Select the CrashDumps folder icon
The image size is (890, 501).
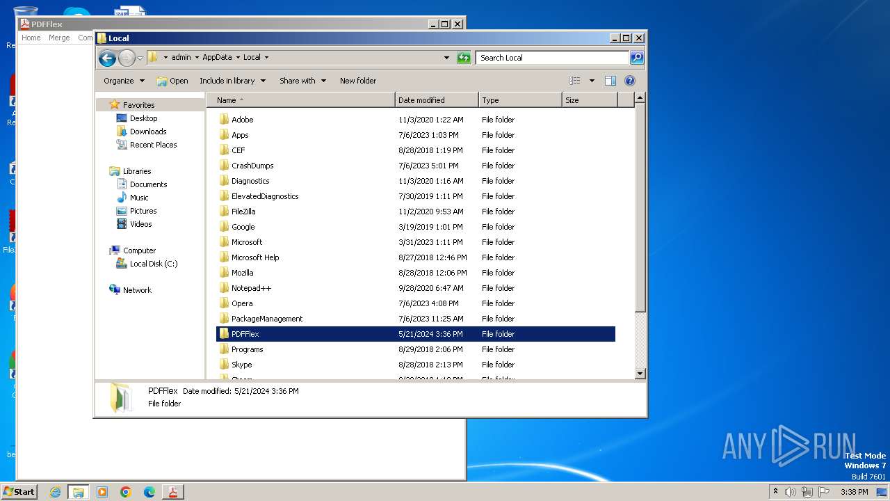[x=224, y=166]
